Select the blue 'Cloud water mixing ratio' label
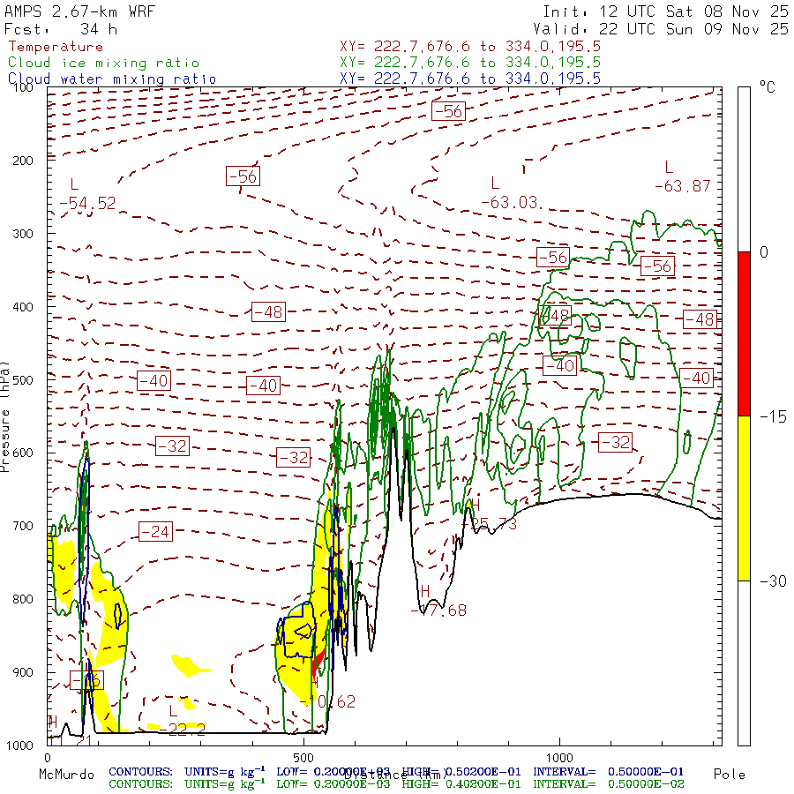794x794 pixels. tap(112, 79)
